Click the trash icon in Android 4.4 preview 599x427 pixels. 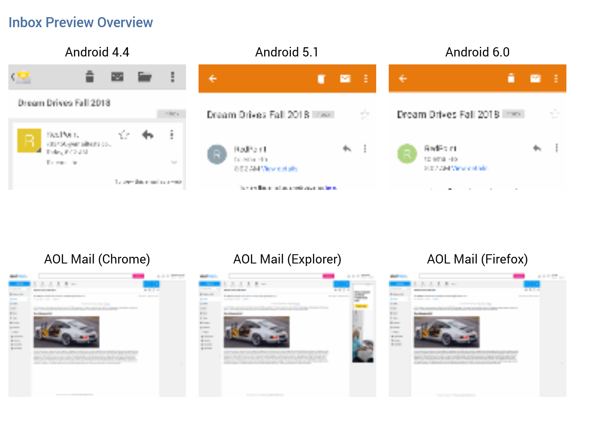pyautogui.click(x=89, y=77)
